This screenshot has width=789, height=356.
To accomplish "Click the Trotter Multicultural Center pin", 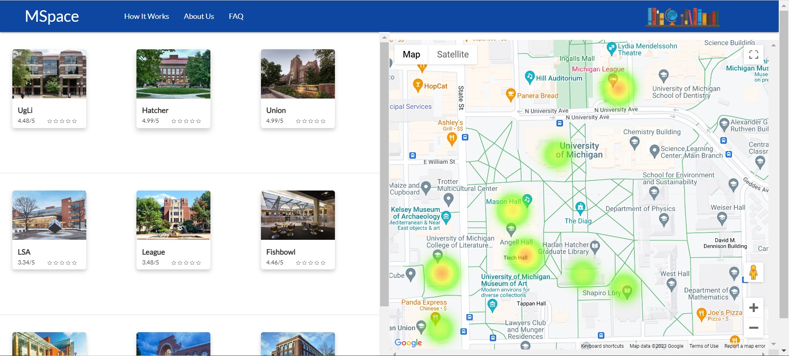I will [449, 200].
